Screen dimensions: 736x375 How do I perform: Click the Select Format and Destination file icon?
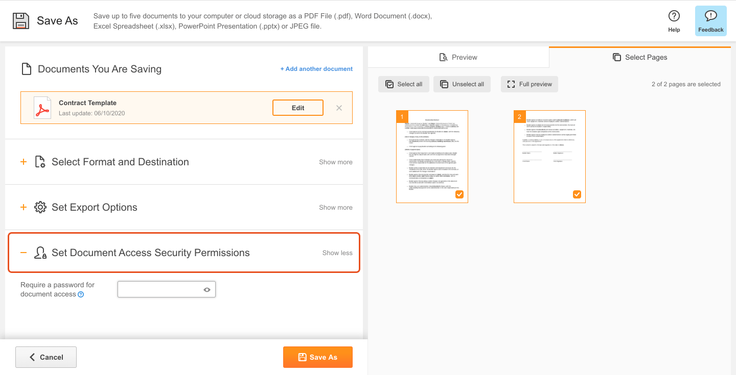40,162
